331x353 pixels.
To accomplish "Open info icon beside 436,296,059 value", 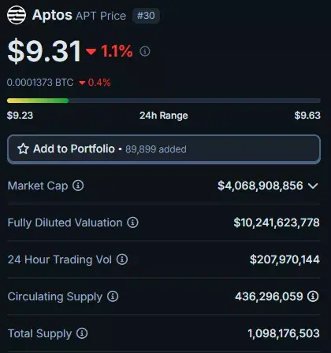I will point(313,296).
